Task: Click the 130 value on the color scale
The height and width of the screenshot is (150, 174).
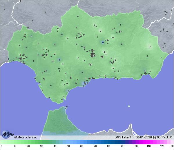Action: pos(171,146)
